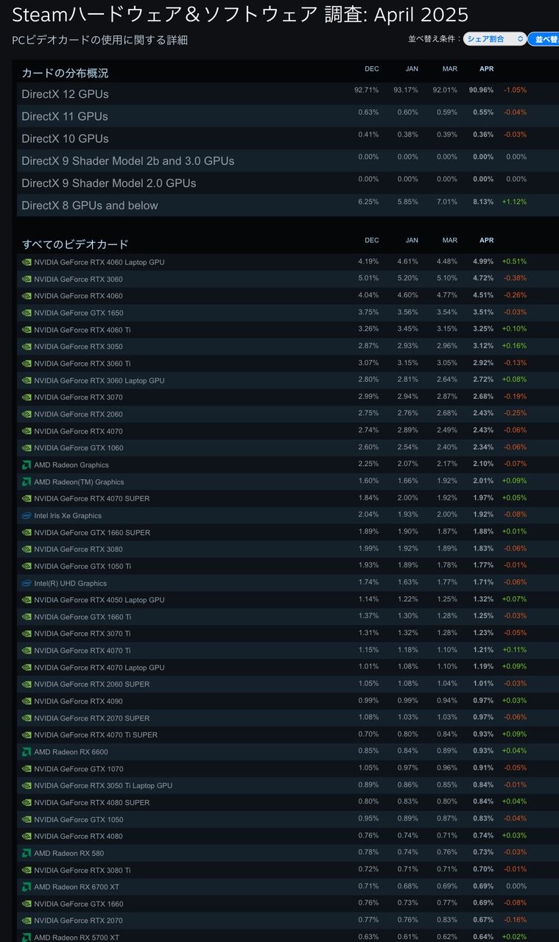Open the シェア割合 sort dropdown
The height and width of the screenshot is (942, 559).
(x=495, y=39)
